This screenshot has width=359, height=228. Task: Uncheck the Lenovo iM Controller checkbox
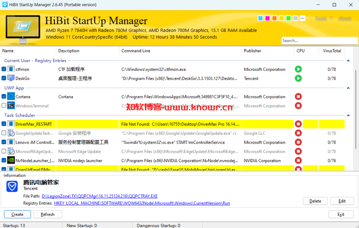pyautogui.click(x=4, y=142)
